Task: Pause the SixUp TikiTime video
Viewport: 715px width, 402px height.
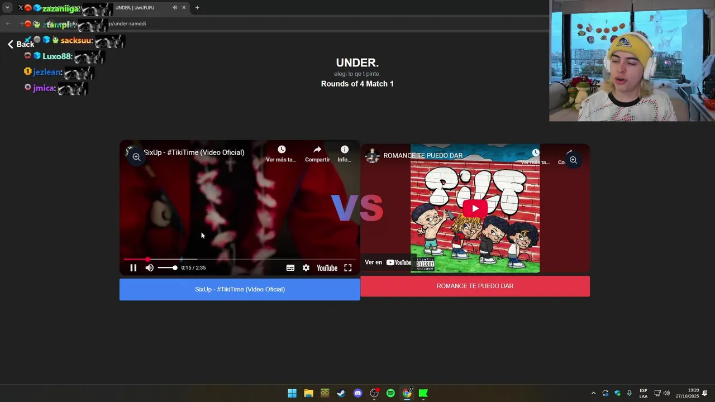Action: click(x=133, y=268)
